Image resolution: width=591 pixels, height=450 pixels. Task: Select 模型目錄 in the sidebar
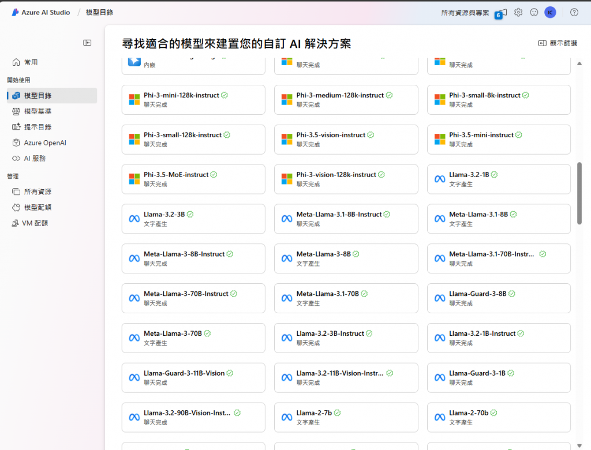click(52, 96)
